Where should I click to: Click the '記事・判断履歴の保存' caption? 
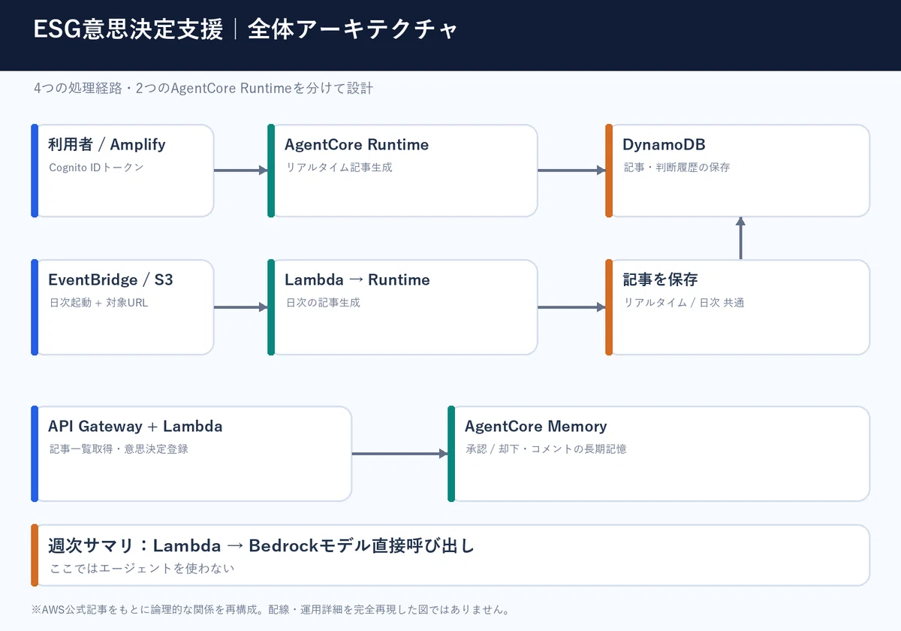tap(677, 167)
